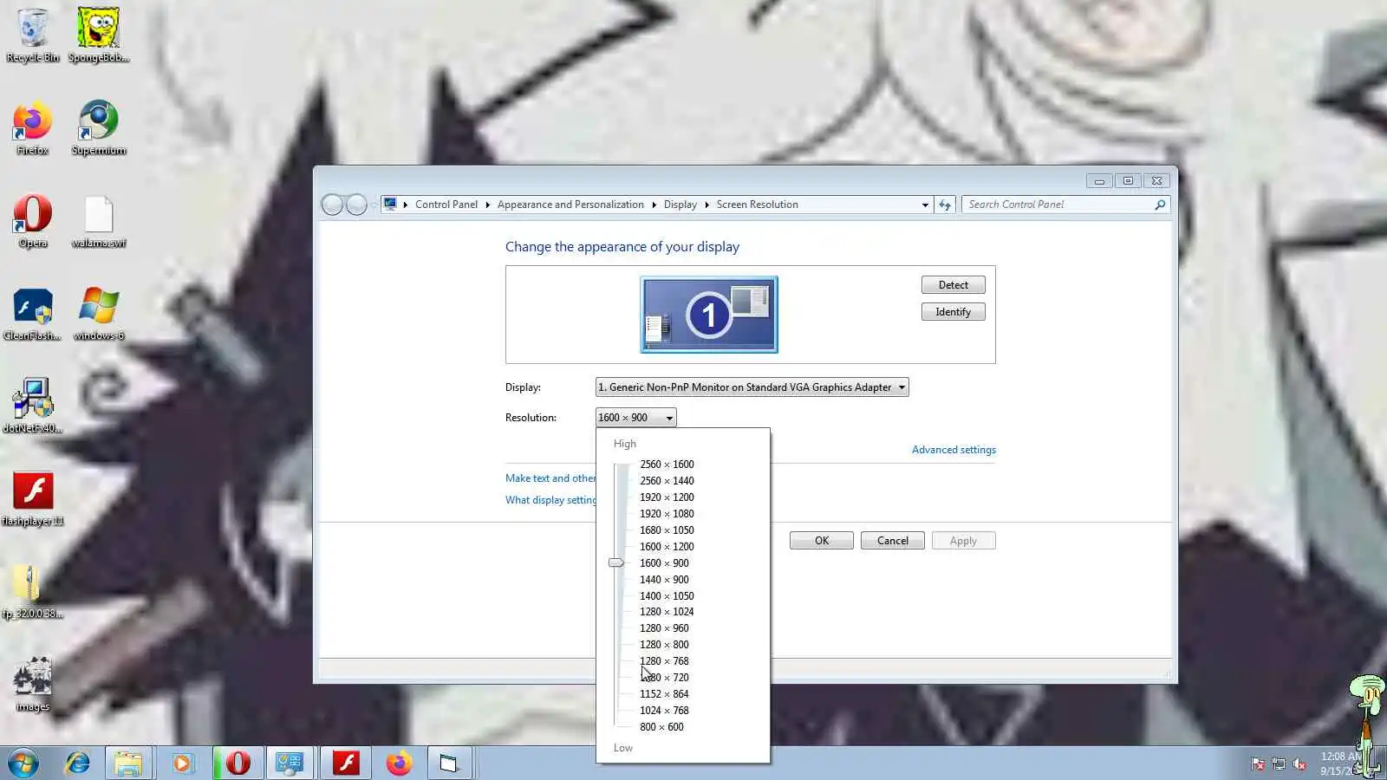Switch to Opera on the taskbar
The width and height of the screenshot is (1387, 780).
[x=238, y=764]
